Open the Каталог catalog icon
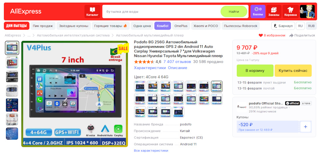This screenshot has height=155, width=324. 92,11
